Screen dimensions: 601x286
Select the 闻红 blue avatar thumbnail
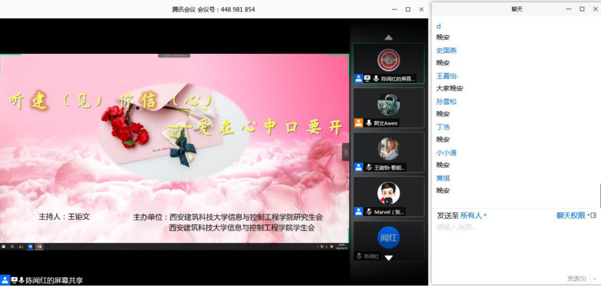point(388,237)
